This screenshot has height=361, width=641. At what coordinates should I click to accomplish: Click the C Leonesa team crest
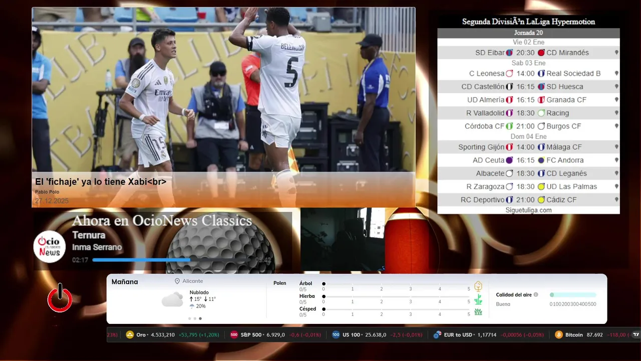point(509,73)
